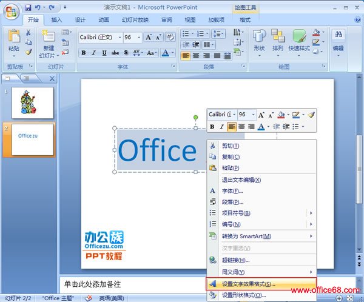
Task: Click shape outline pen in ribbon
Action: tap(316, 42)
